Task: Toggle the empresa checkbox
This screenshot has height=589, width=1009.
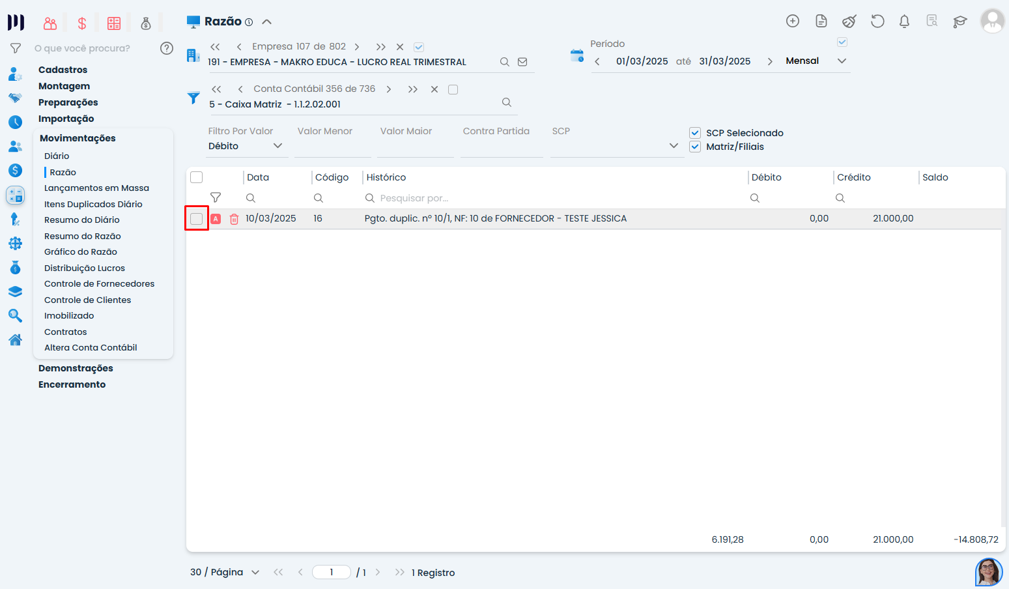Action: tap(419, 47)
